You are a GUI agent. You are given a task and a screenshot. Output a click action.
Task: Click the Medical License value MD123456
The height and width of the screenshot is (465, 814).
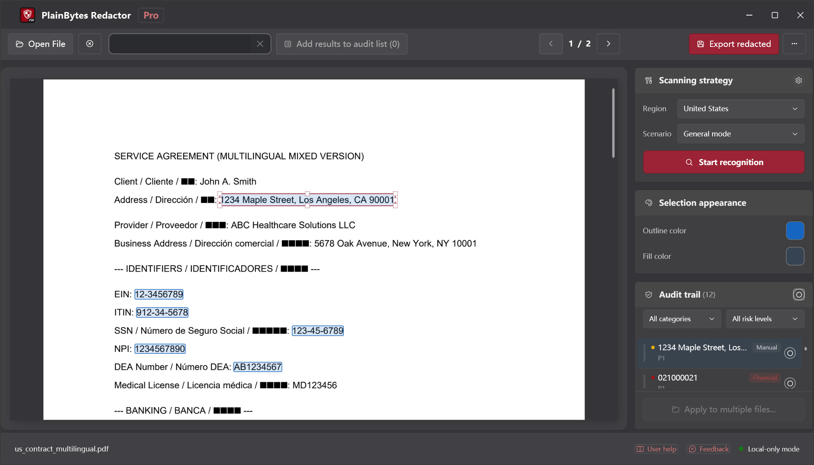(x=315, y=386)
